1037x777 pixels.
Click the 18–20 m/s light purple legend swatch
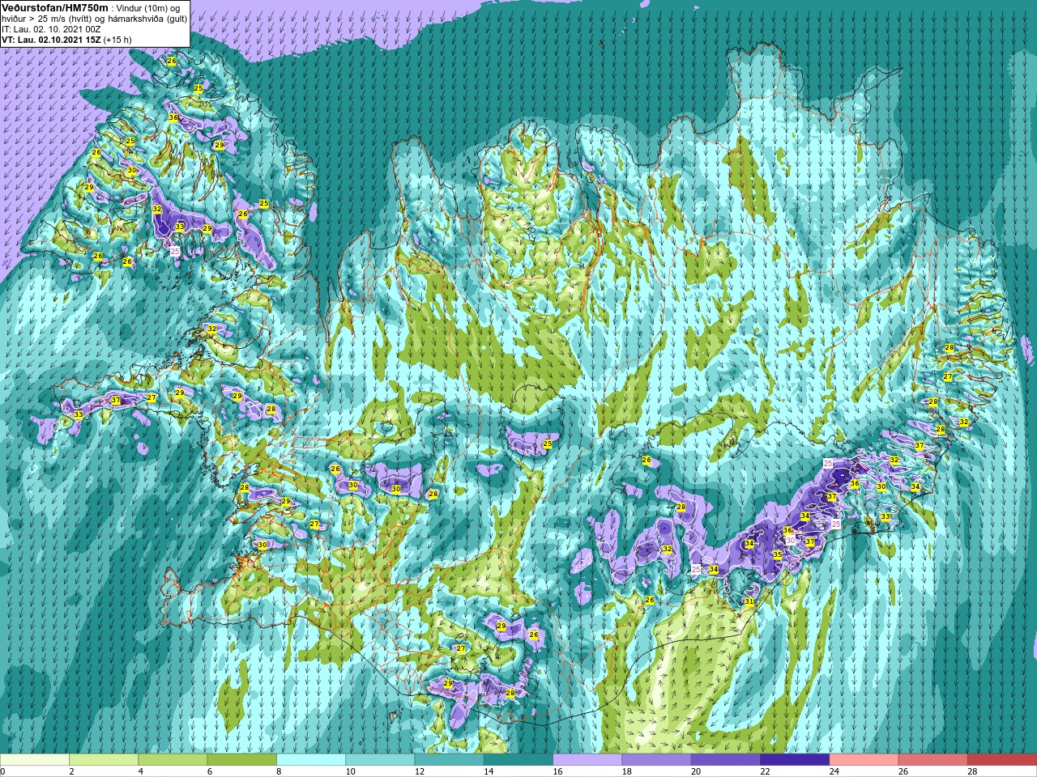coord(657,760)
